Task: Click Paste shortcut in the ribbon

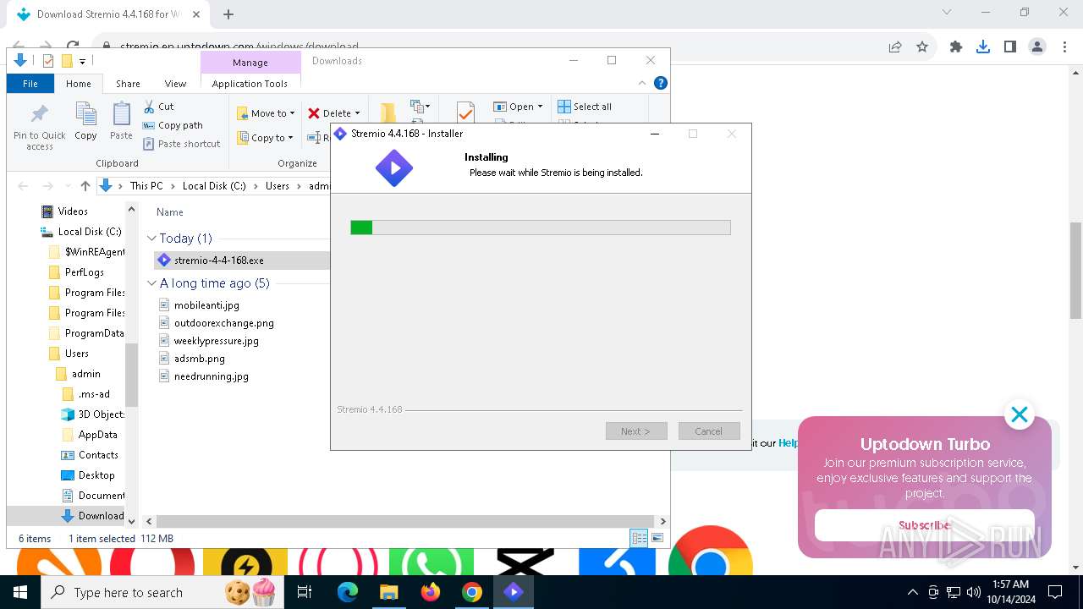Action: [181, 144]
